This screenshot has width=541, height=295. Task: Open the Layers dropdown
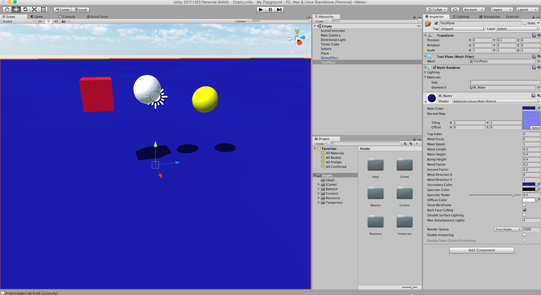(x=502, y=10)
